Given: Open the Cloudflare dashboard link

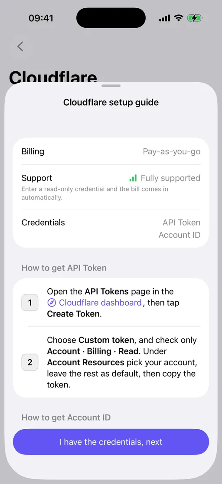Looking at the screenshot, I should [100, 303].
